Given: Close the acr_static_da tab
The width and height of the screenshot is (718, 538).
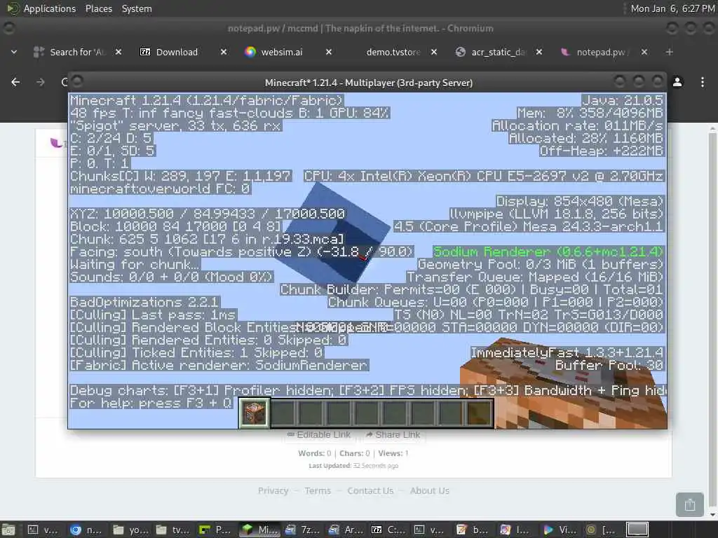Looking at the screenshot, I should [539, 52].
